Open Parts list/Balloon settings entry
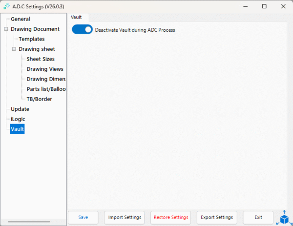Screen dimensions: 293x226 point(46,89)
